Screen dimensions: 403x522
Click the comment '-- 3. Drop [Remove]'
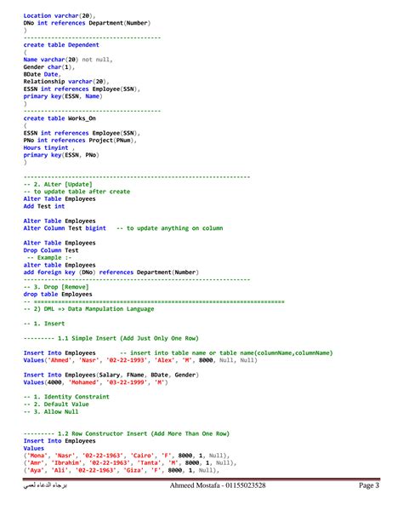click(x=56, y=287)
